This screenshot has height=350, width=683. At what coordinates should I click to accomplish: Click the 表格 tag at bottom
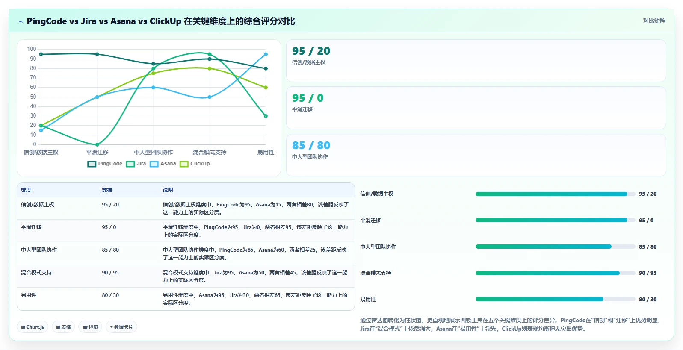coord(63,327)
